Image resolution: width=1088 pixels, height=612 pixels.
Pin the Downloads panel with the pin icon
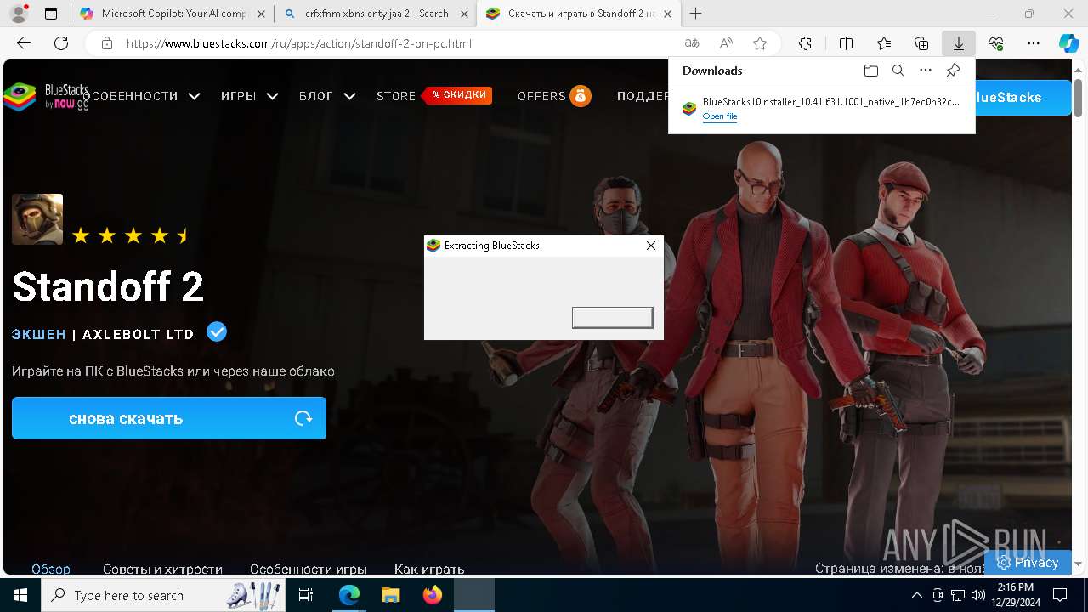pyautogui.click(x=953, y=71)
